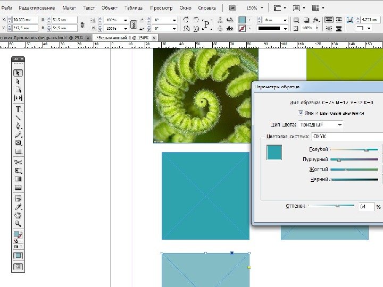Select the Hand tool

point(18,215)
